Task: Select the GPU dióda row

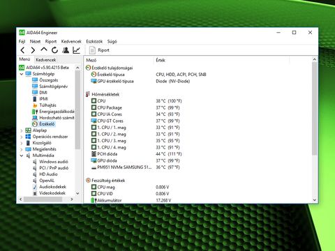Action: (x=198, y=160)
